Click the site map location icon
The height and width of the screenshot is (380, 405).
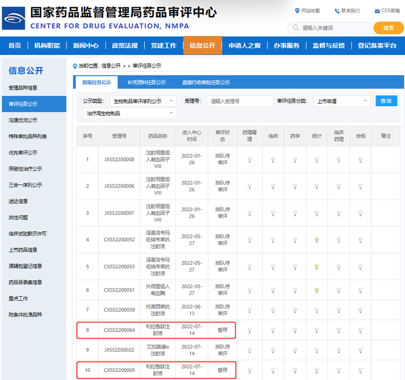[x=297, y=10]
